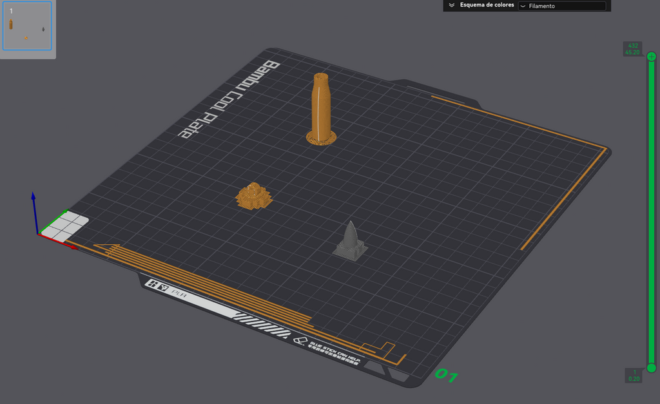Click the glue stick icon on the plate

(300, 340)
